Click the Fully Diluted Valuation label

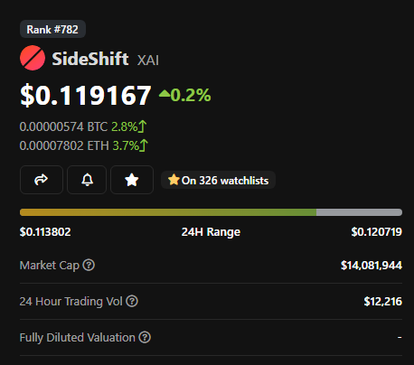click(78, 338)
